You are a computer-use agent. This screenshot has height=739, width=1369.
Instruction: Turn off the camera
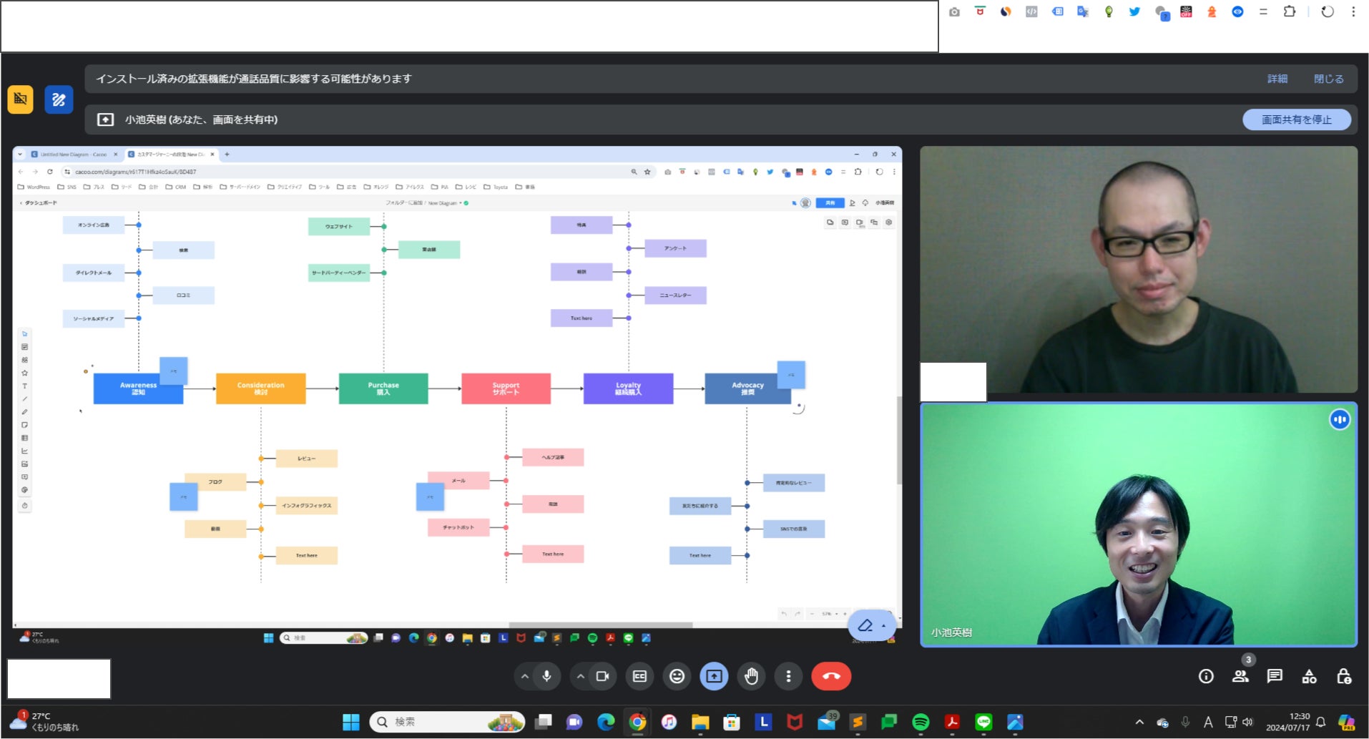(602, 676)
